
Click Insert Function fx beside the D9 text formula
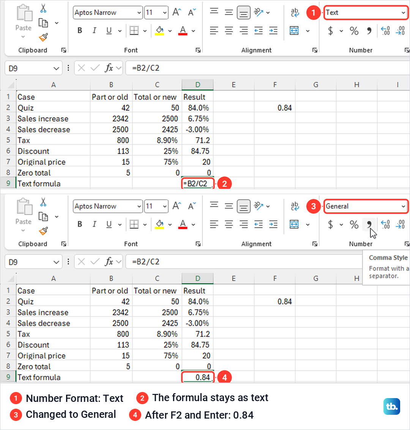[109, 68]
